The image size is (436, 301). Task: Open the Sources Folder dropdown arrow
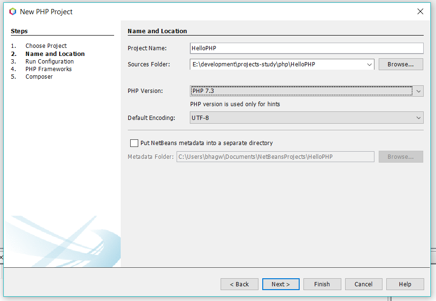click(369, 64)
